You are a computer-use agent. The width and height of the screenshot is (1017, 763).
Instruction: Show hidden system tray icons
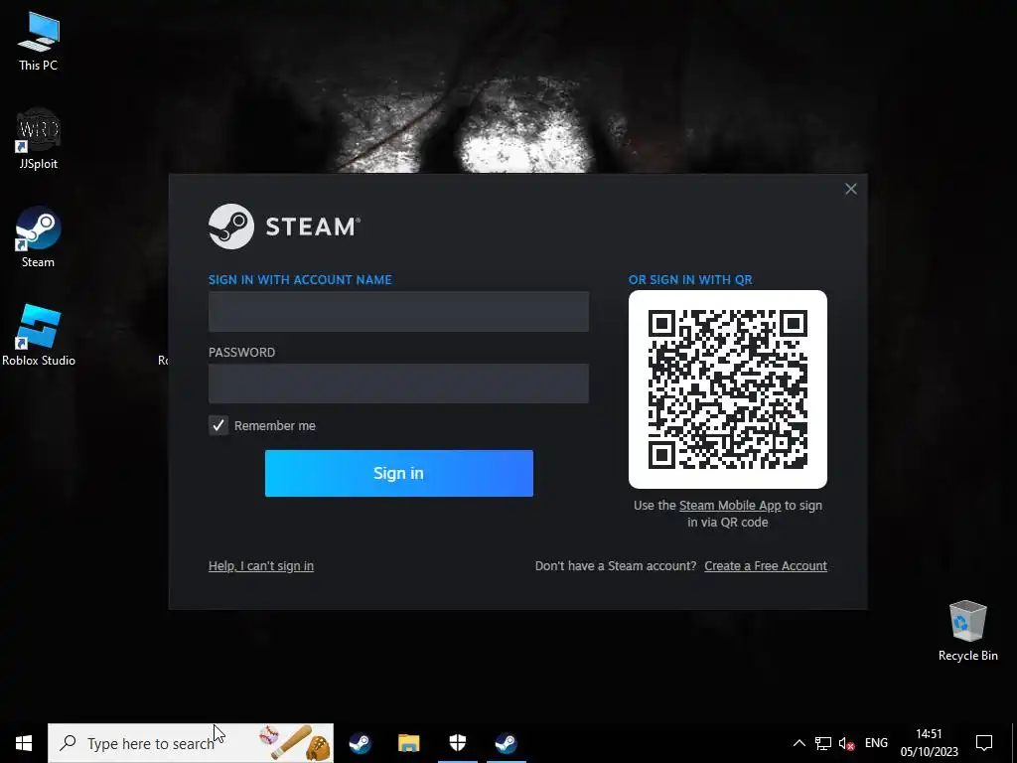(799, 743)
